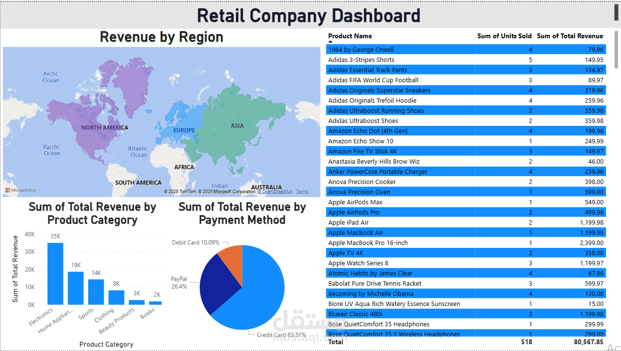This screenshot has height=351, width=621.
Task: Select Adidas Originals Superstar Sneakers row
Action: pyautogui.click(x=466, y=90)
